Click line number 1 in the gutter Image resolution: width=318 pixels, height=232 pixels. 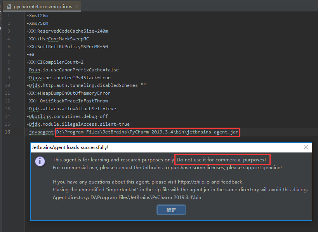(x=9, y=16)
